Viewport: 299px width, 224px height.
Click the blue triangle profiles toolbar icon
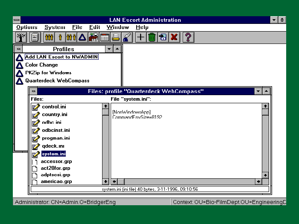(x=82, y=37)
